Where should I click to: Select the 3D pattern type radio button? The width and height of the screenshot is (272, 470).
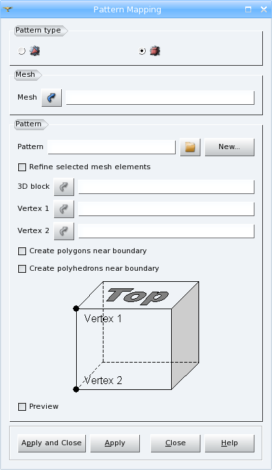(x=142, y=51)
